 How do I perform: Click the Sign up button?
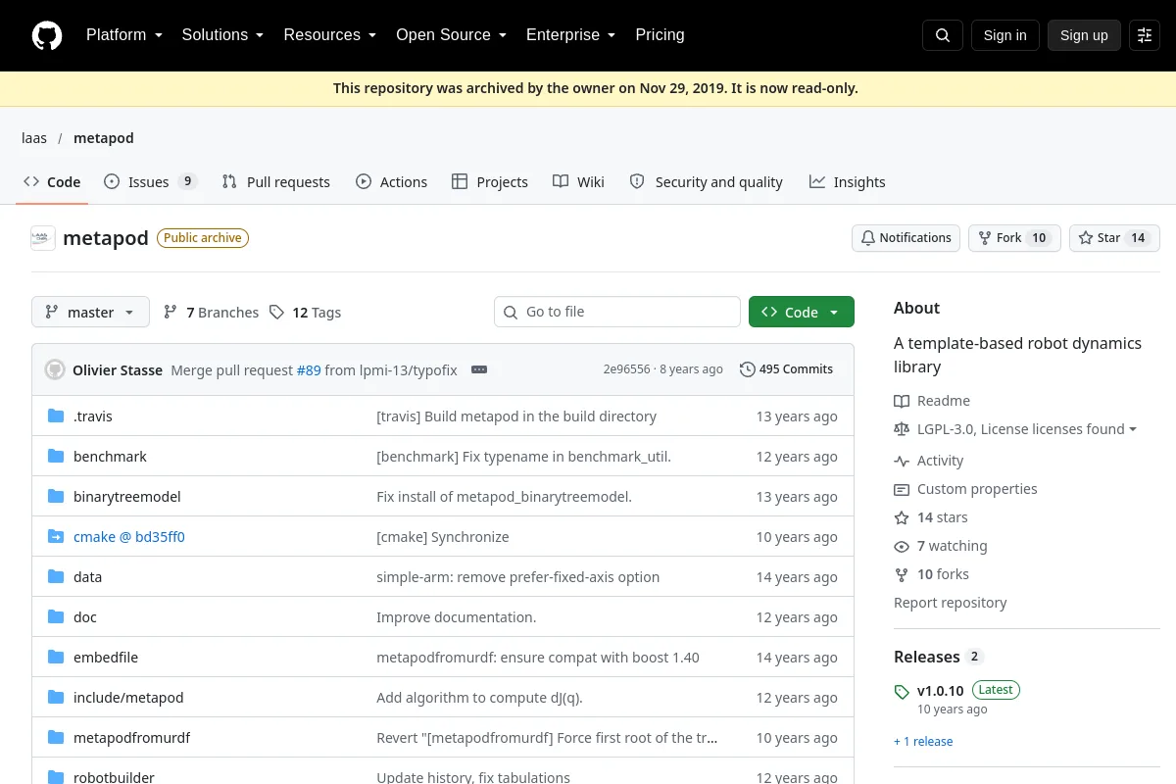coord(1084,35)
